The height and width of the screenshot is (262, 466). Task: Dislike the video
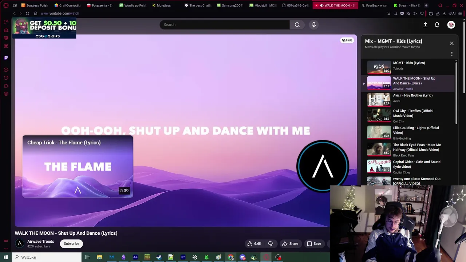(270, 243)
